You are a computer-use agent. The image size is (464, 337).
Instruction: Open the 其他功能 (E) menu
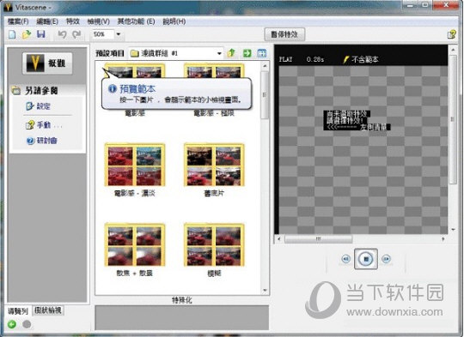(136, 21)
